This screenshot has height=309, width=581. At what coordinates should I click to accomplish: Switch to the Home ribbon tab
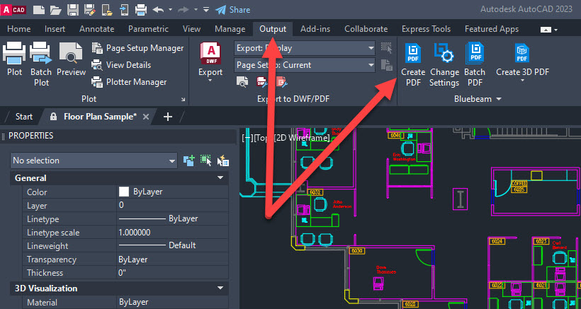pyautogui.click(x=19, y=29)
